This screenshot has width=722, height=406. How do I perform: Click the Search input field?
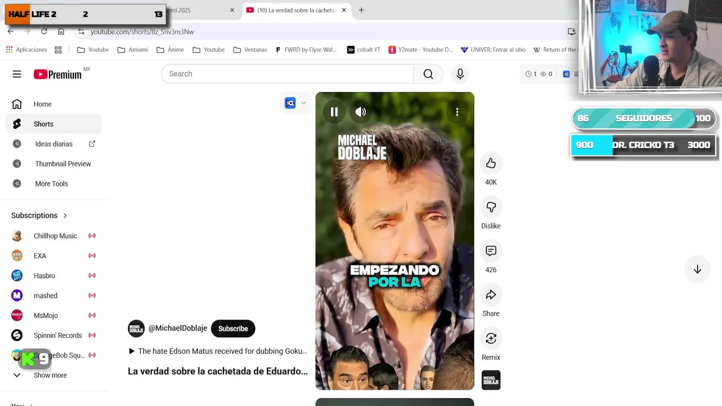tap(288, 74)
